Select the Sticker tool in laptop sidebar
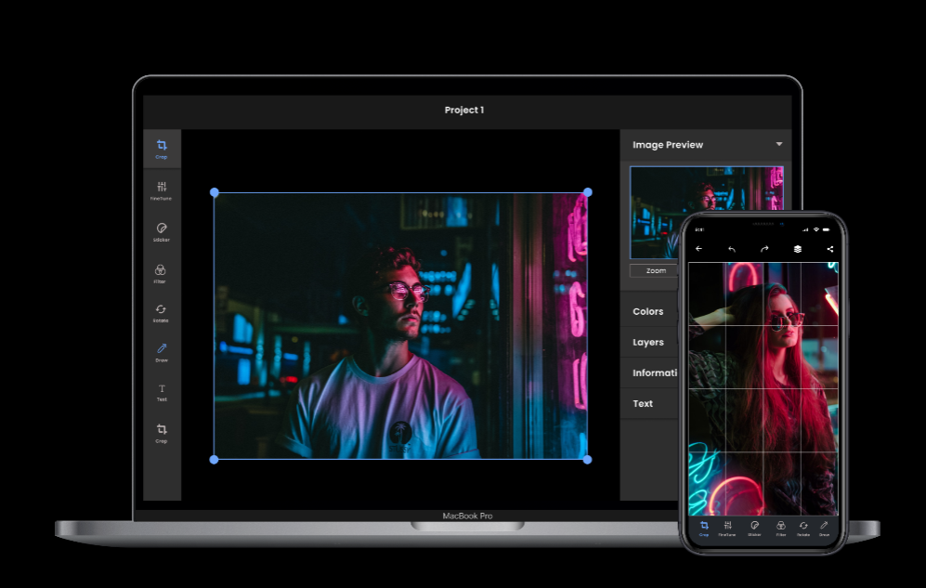926x588 pixels. pos(162,231)
